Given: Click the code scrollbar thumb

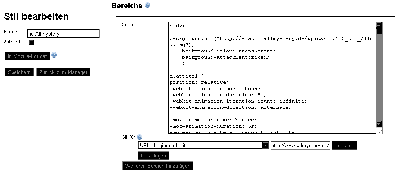Looking at the screenshot, I should coord(379,31).
